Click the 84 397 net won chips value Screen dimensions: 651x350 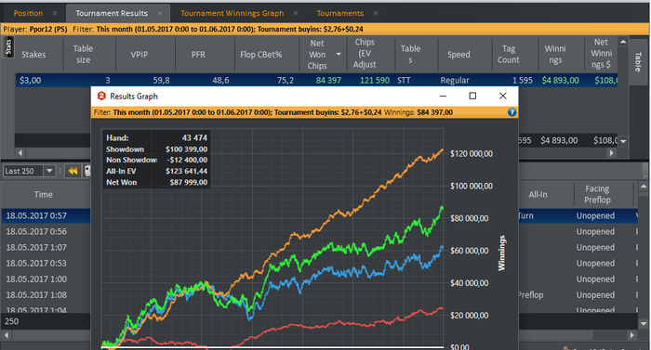point(328,81)
